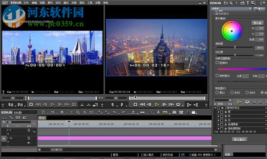The image size is (267, 159).
Task: Click the redo icon on timeline toolbar
Action: point(123,112)
